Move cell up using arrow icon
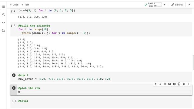This screenshot has width=194, height=109. click(156, 84)
